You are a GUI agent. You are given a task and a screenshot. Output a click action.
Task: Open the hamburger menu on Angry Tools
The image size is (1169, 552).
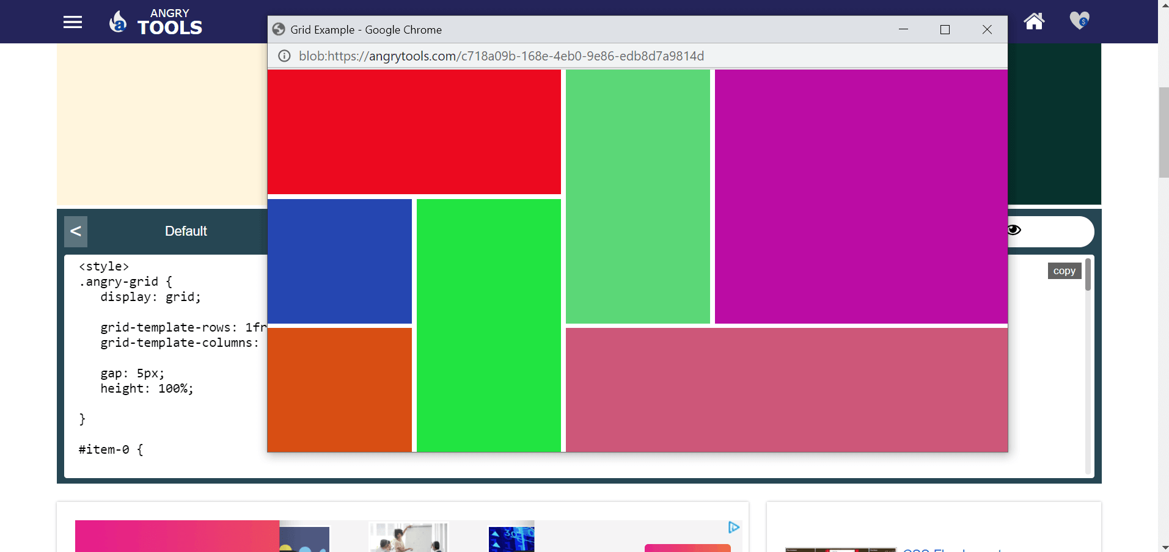[73, 23]
